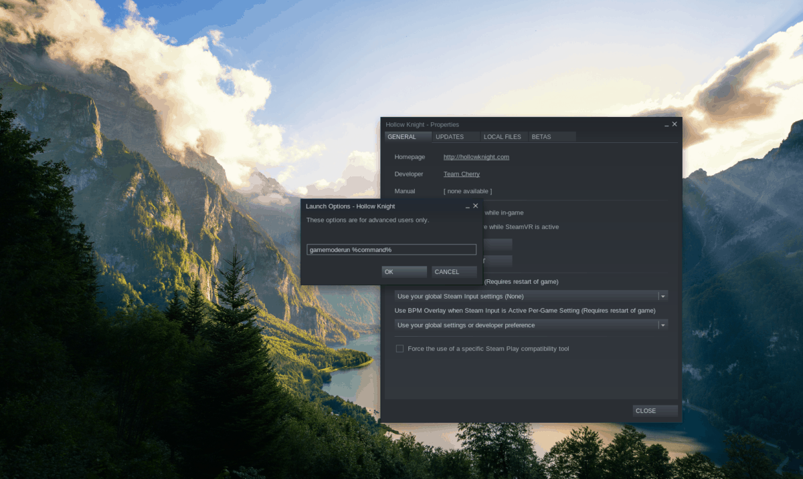The width and height of the screenshot is (803, 479).
Task: Minimize the Hollow Knight Properties window
Action: click(667, 125)
